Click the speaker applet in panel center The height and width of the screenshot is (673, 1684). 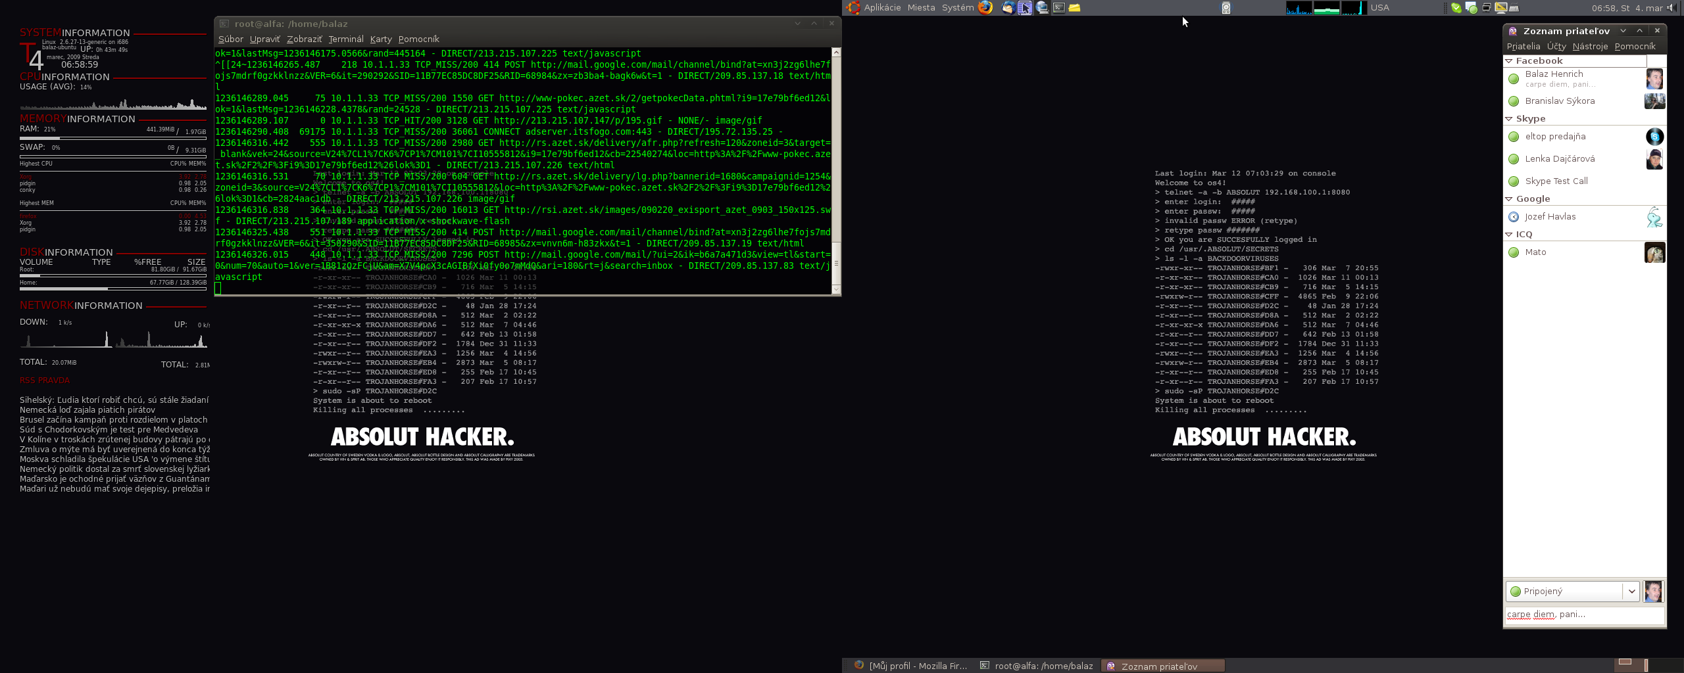(x=1226, y=8)
